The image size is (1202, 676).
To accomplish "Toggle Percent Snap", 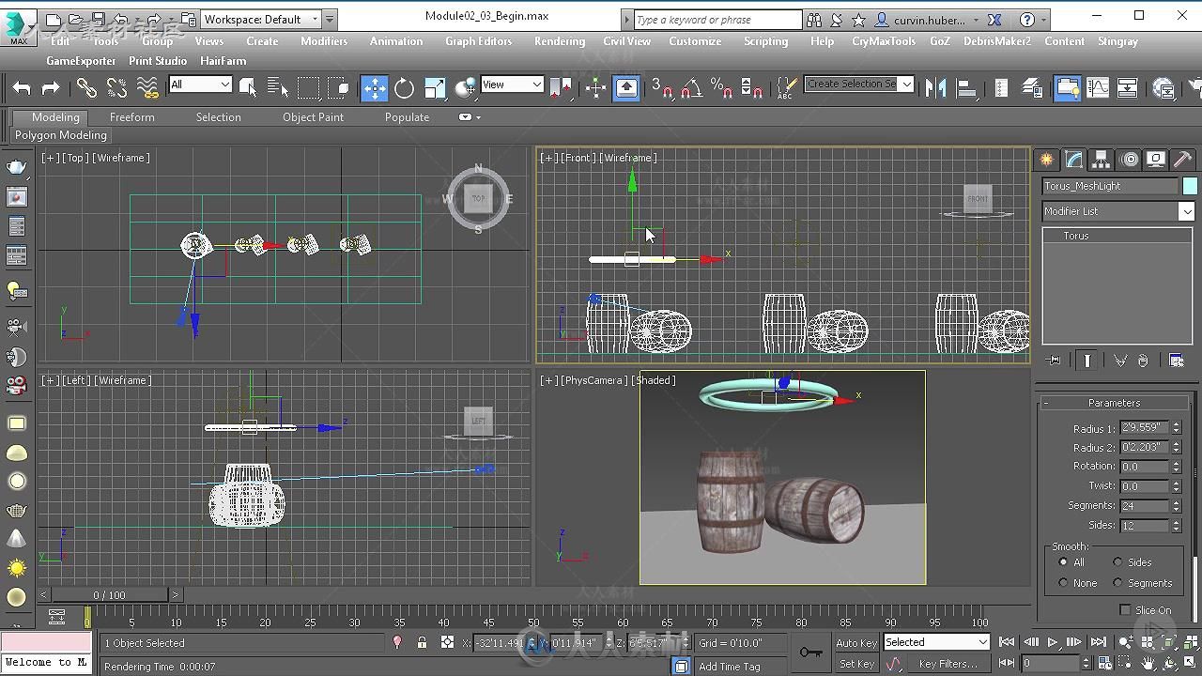I will (x=721, y=88).
